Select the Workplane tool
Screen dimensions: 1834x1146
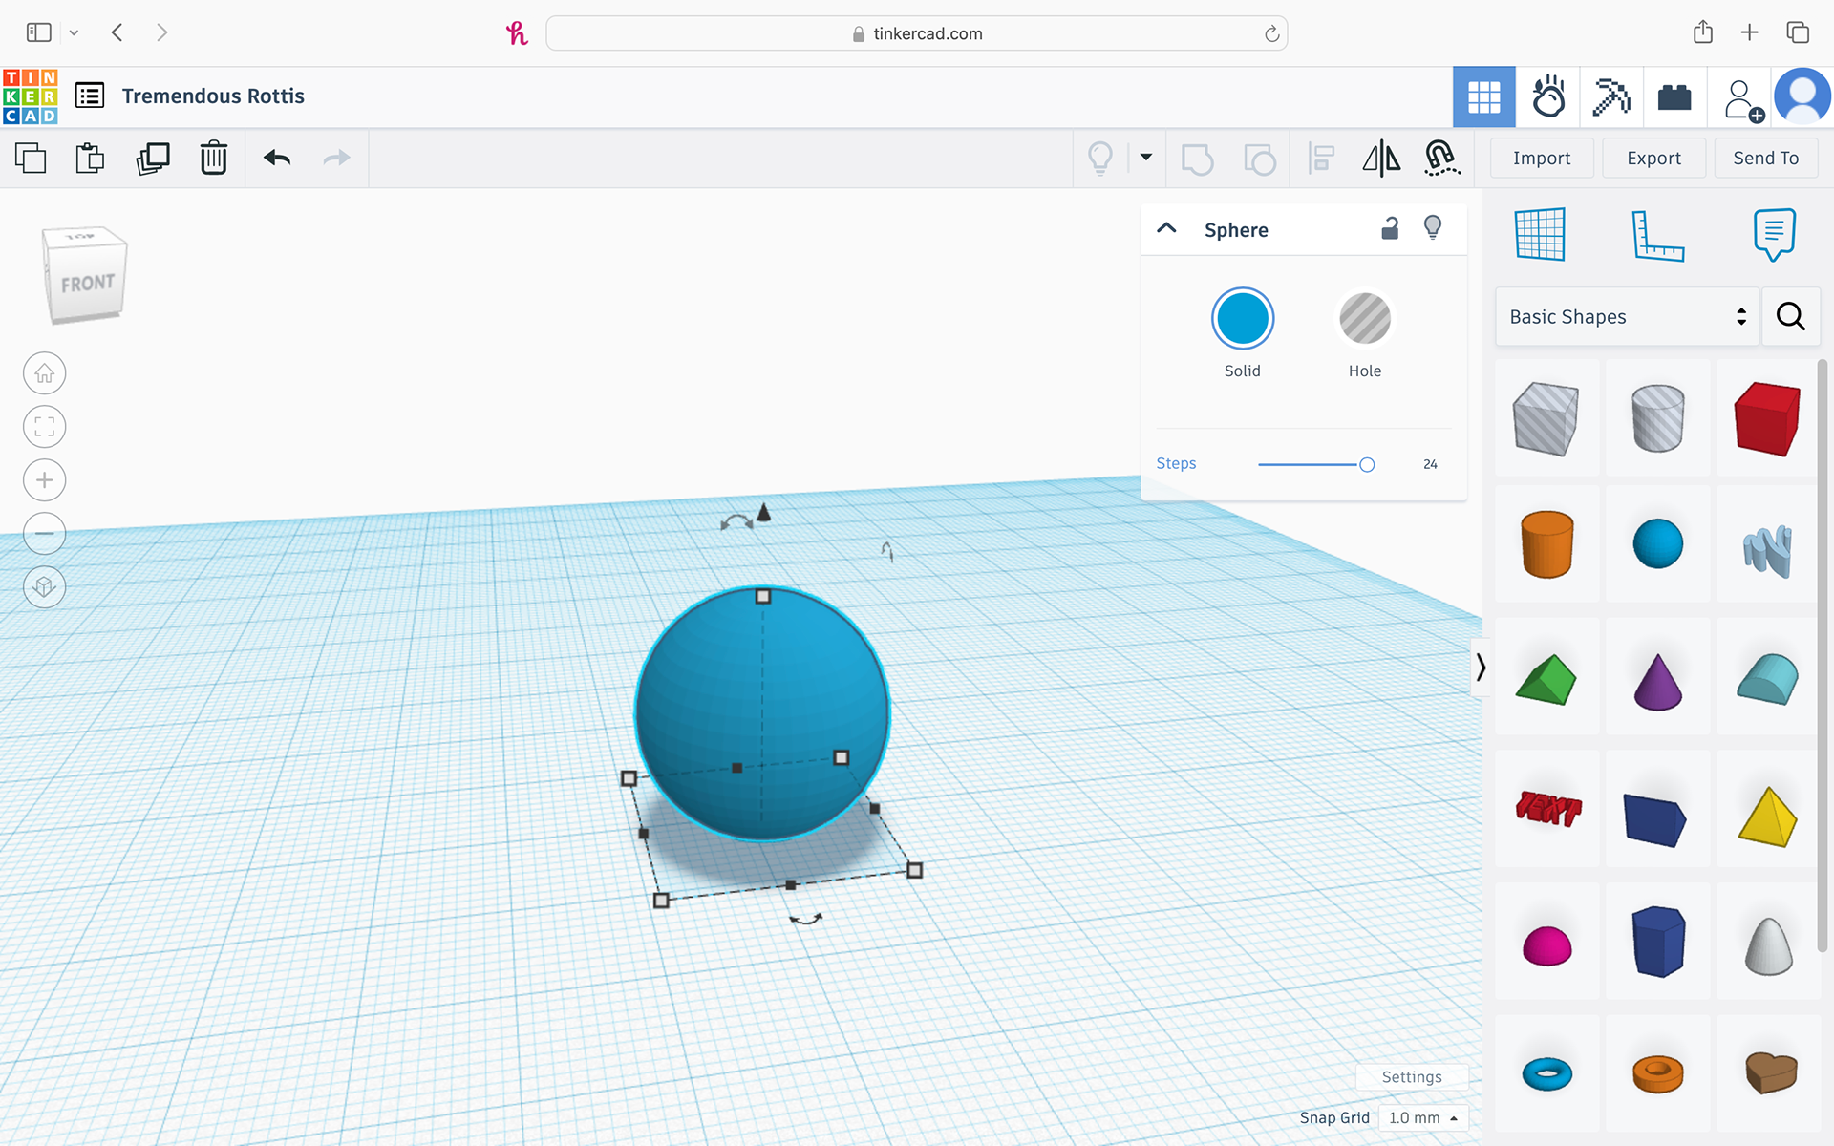pos(1540,234)
